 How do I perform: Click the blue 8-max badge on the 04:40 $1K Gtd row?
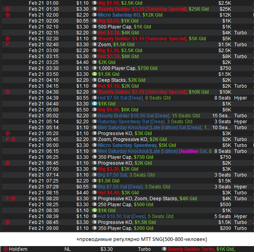(x=95, y=103)
